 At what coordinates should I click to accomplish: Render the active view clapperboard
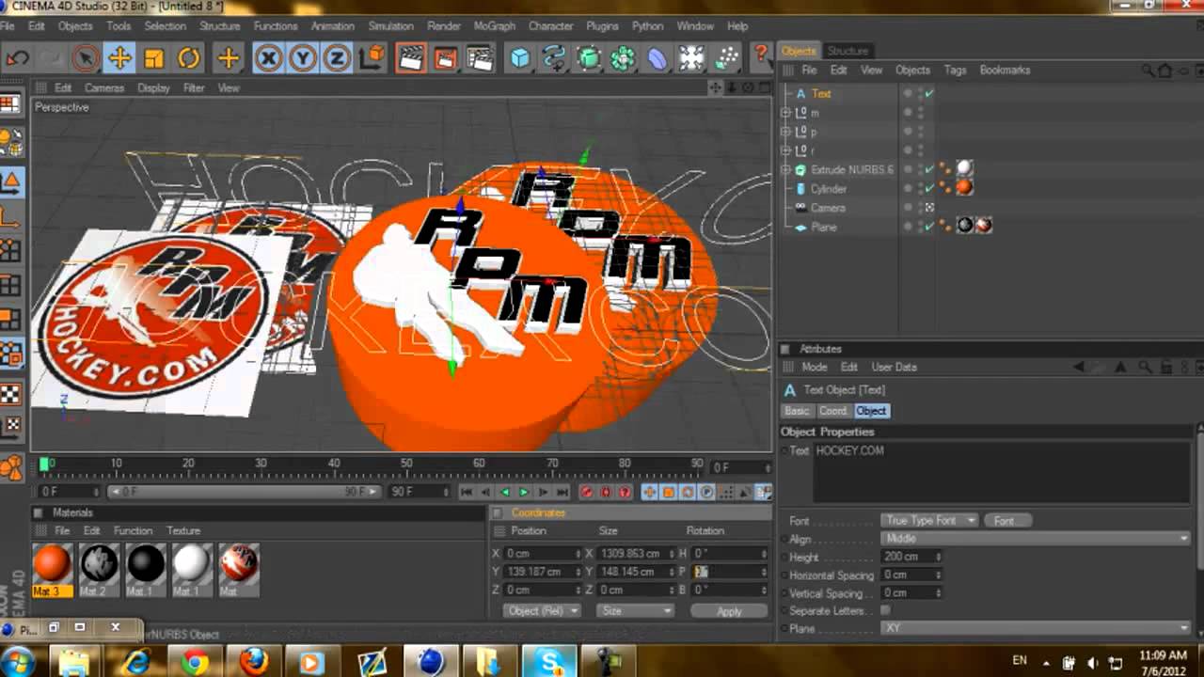point(410,58)
